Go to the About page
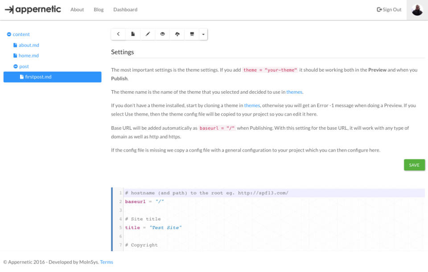This screenshot has width=428, height=272. pos(77,10)
